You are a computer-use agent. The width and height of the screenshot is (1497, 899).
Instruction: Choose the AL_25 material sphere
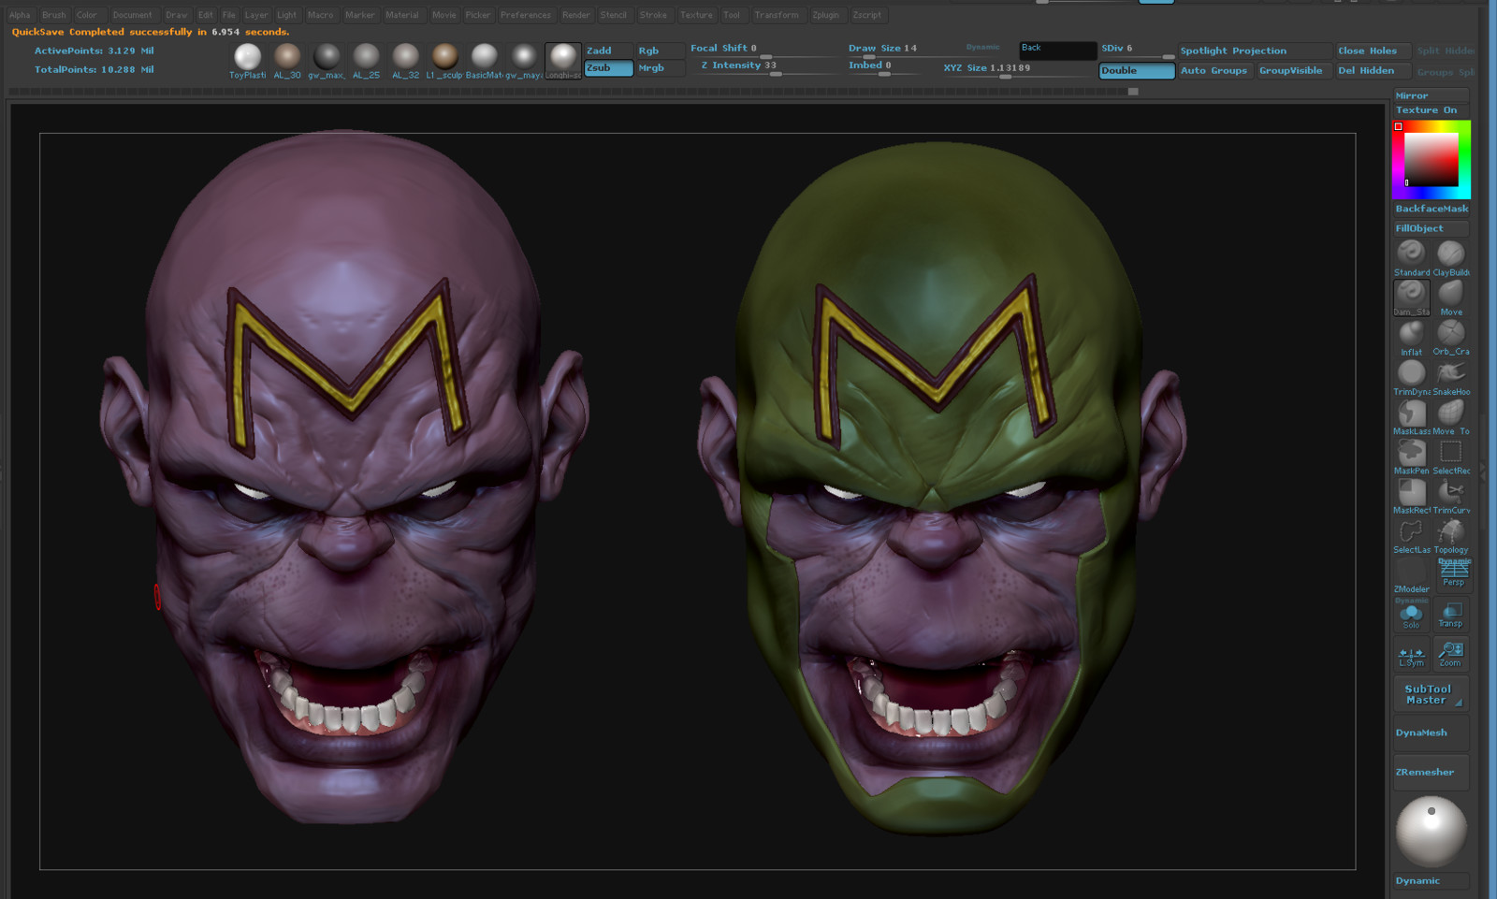pos(366,61)
